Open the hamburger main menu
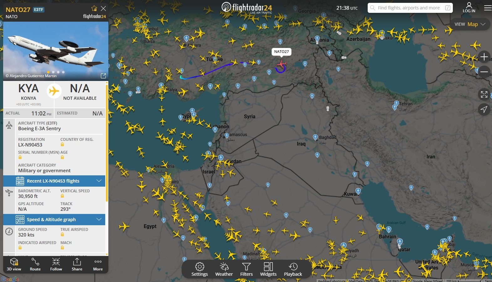492x282 pixels. coord(488,8)
